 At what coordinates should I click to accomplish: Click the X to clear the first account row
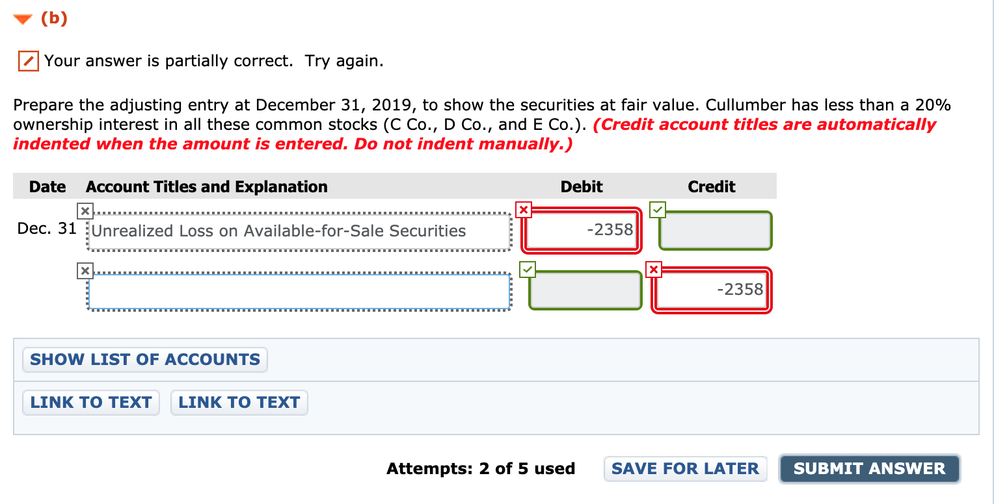pyautogui.click(x=85, y=210)
